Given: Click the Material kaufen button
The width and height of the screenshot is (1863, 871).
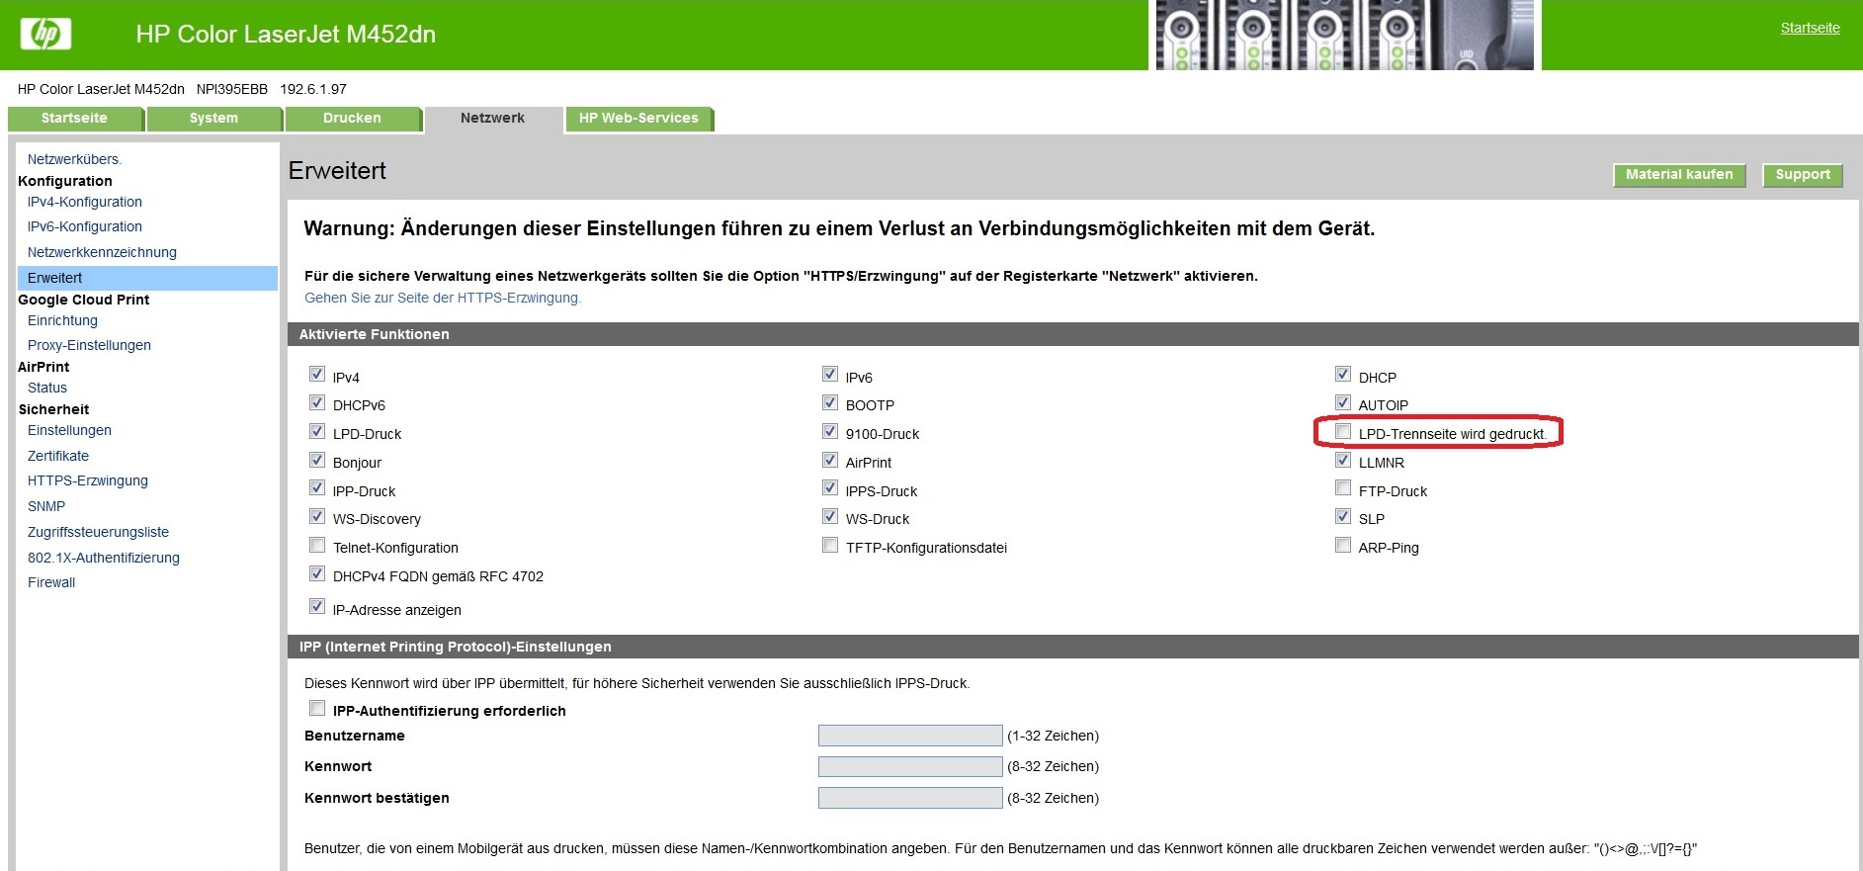Looking at the screenshot, I should (x=1679, y=175).
